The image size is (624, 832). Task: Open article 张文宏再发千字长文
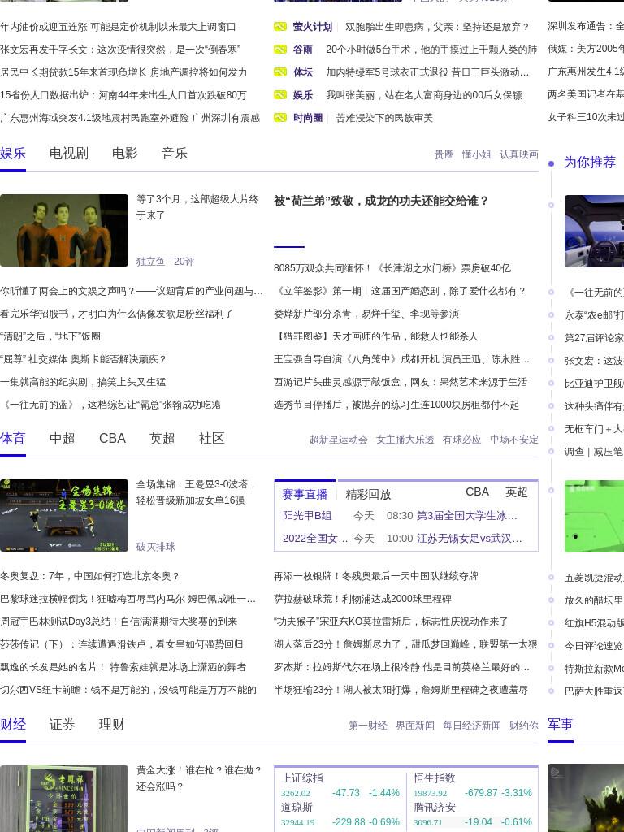120,50
